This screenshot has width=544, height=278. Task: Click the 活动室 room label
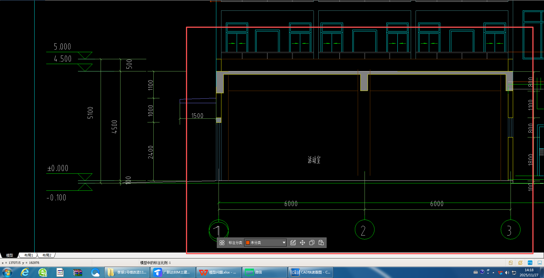point(314,160)
